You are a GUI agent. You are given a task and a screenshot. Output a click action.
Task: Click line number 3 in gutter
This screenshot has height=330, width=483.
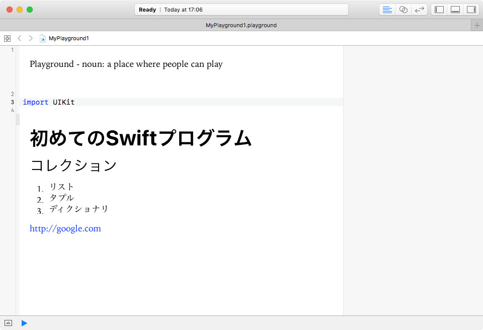click(x=12, y=102)
